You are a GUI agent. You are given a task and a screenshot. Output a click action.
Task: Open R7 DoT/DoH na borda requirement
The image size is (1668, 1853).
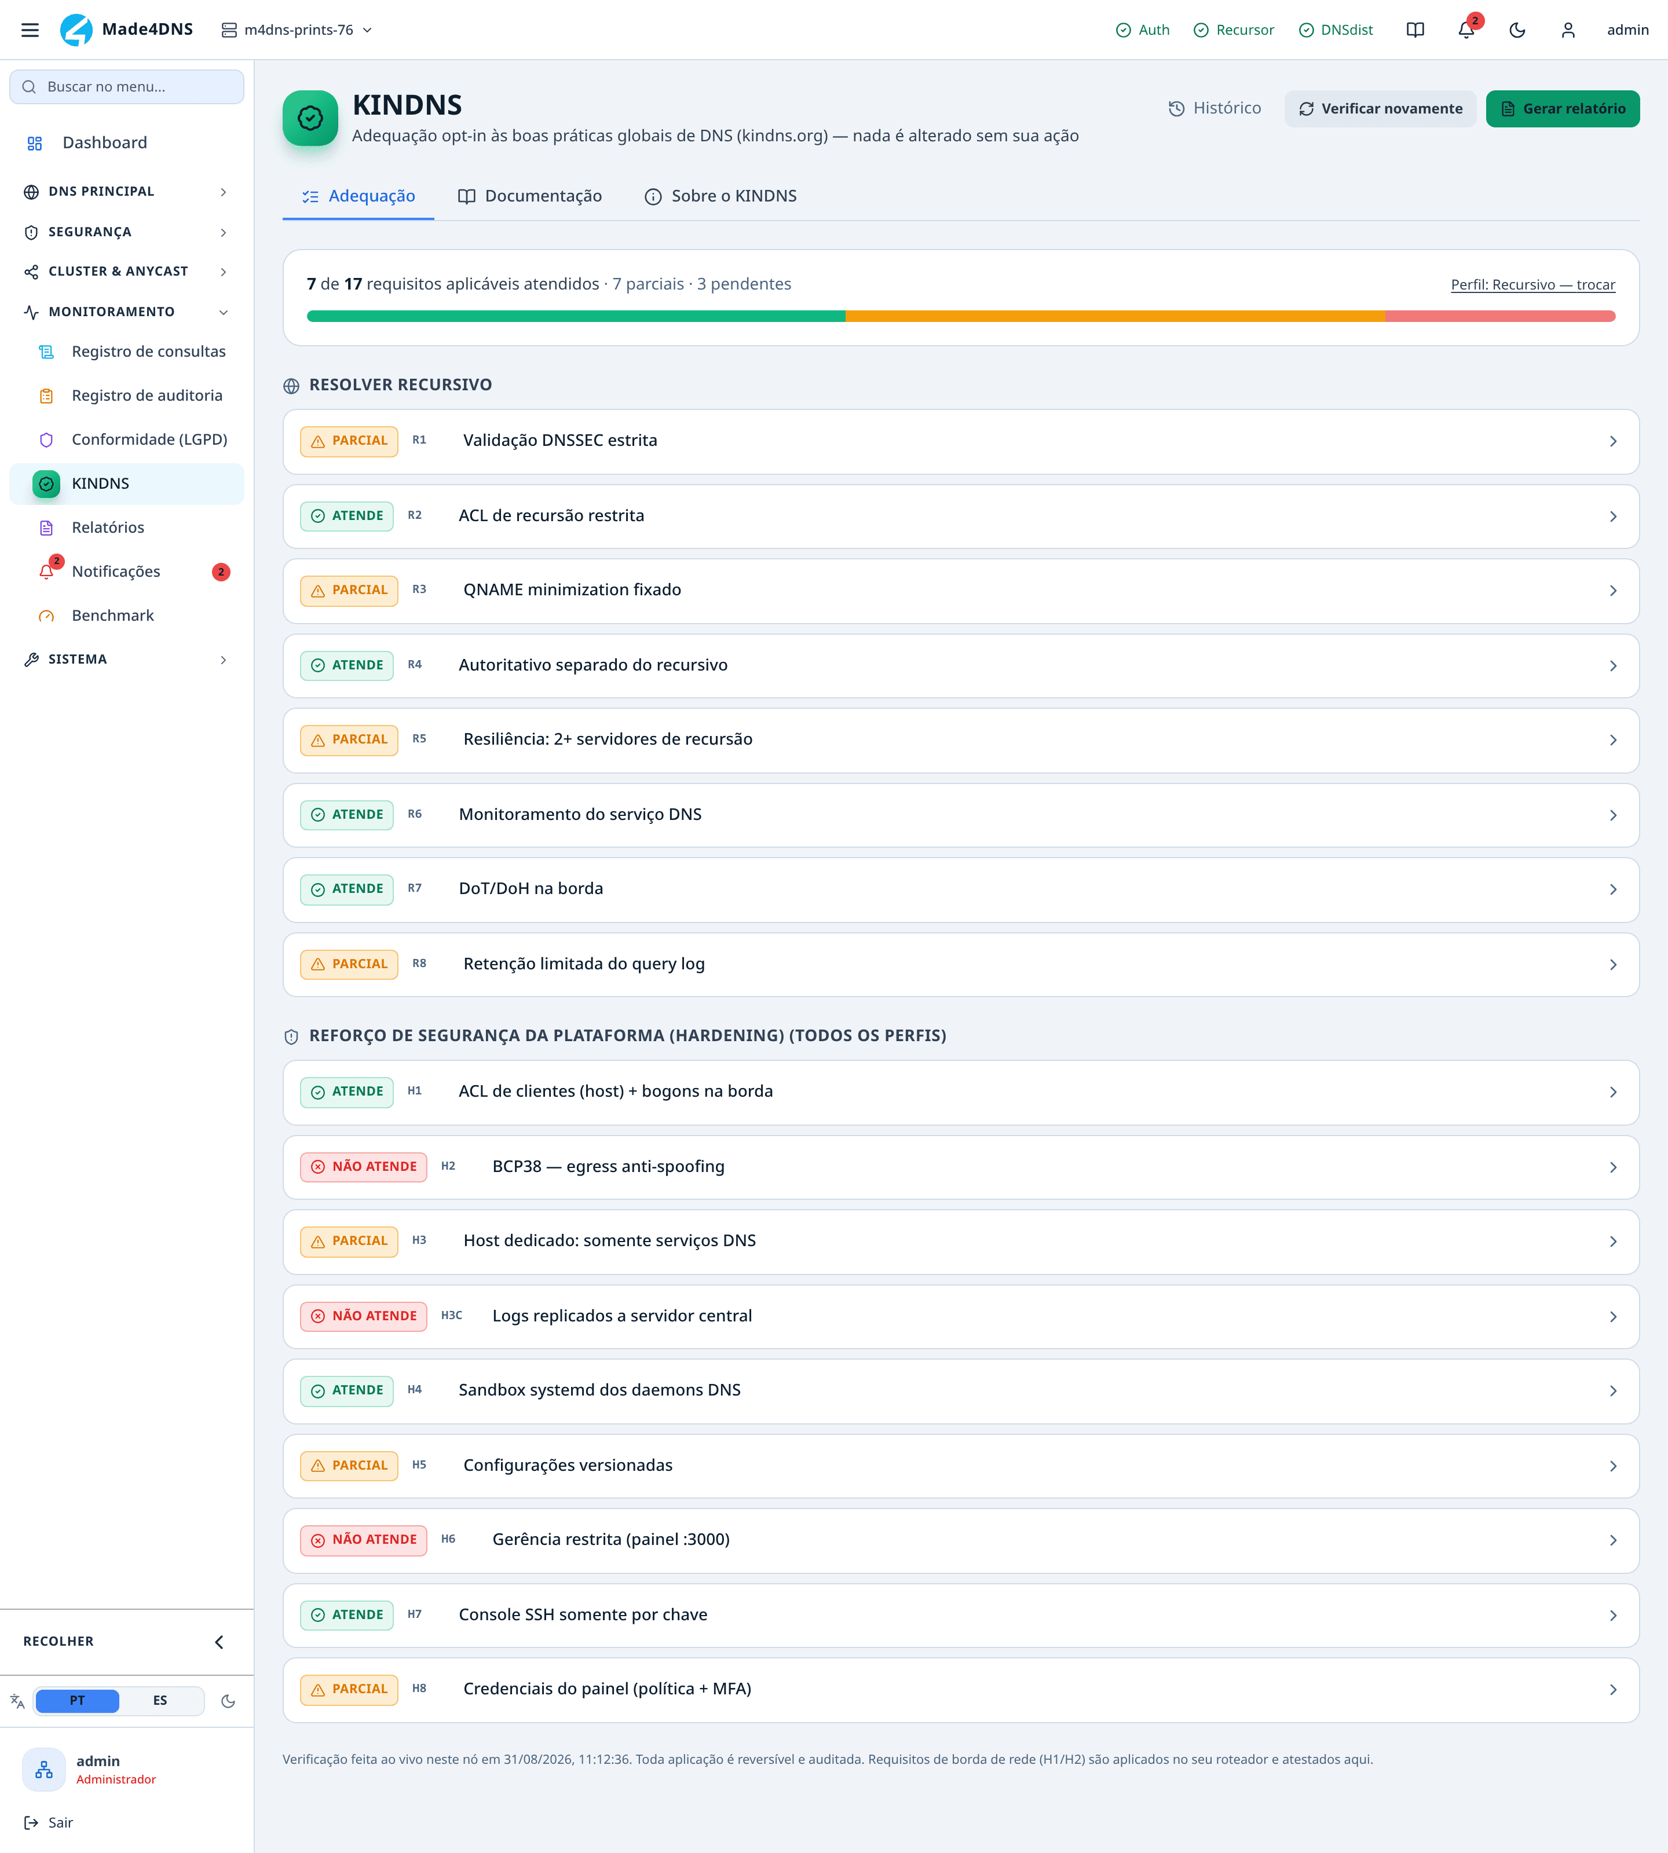(960, 889)
